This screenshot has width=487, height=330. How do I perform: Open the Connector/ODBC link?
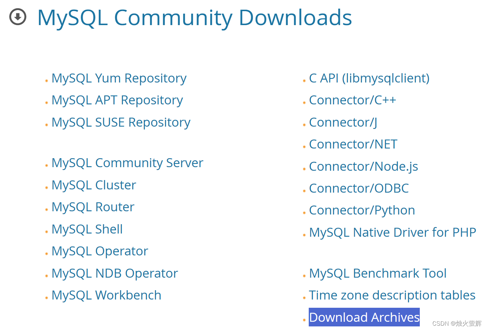pyautogui.click(x=359, y=188)
